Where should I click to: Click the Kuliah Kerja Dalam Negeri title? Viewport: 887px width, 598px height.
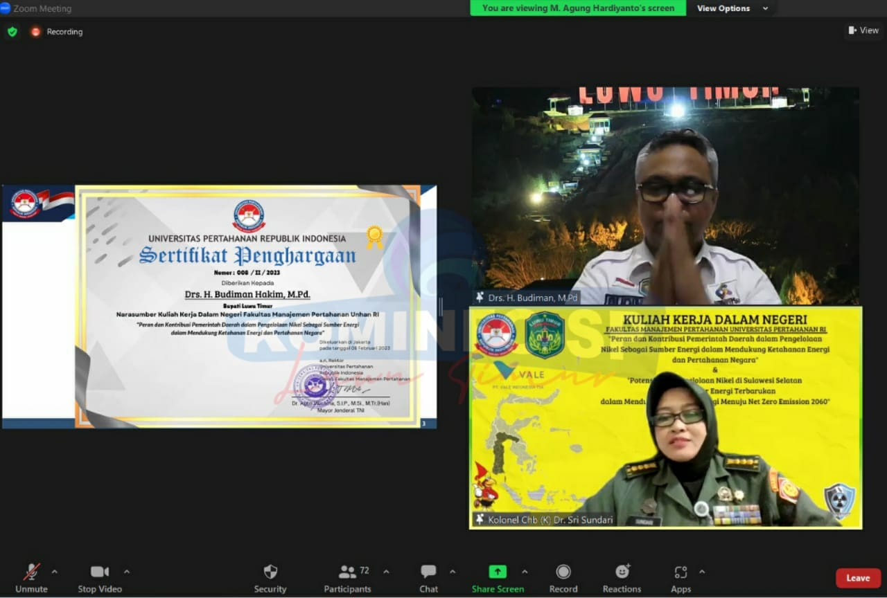point(715,319)
